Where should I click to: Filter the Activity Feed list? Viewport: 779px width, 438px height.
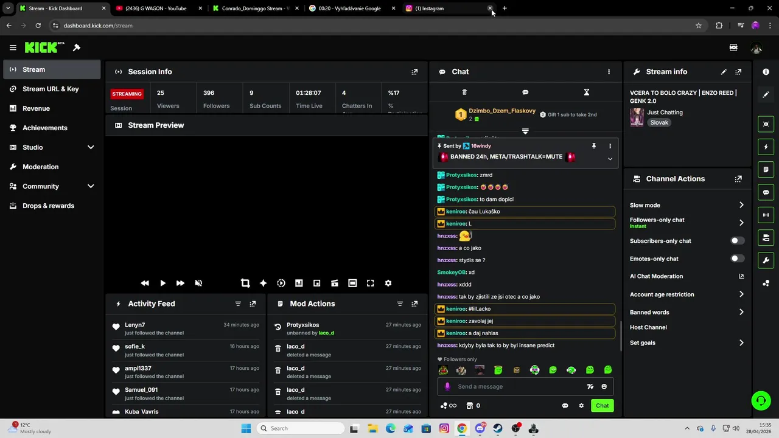tap(238, 304)
